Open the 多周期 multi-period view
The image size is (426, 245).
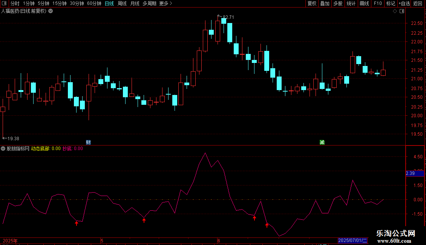149,3
